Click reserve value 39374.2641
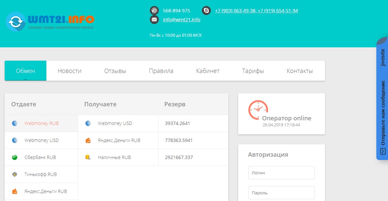The image size is (388, 201). (177, 123)
